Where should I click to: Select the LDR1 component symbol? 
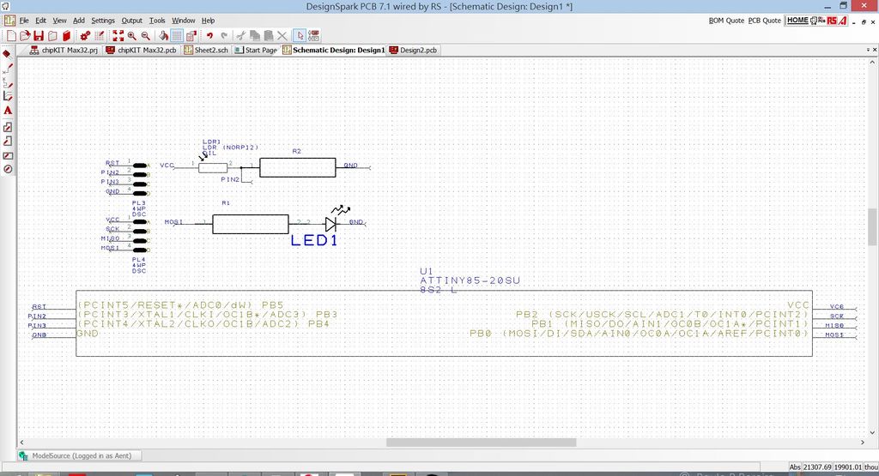(213, 167)
